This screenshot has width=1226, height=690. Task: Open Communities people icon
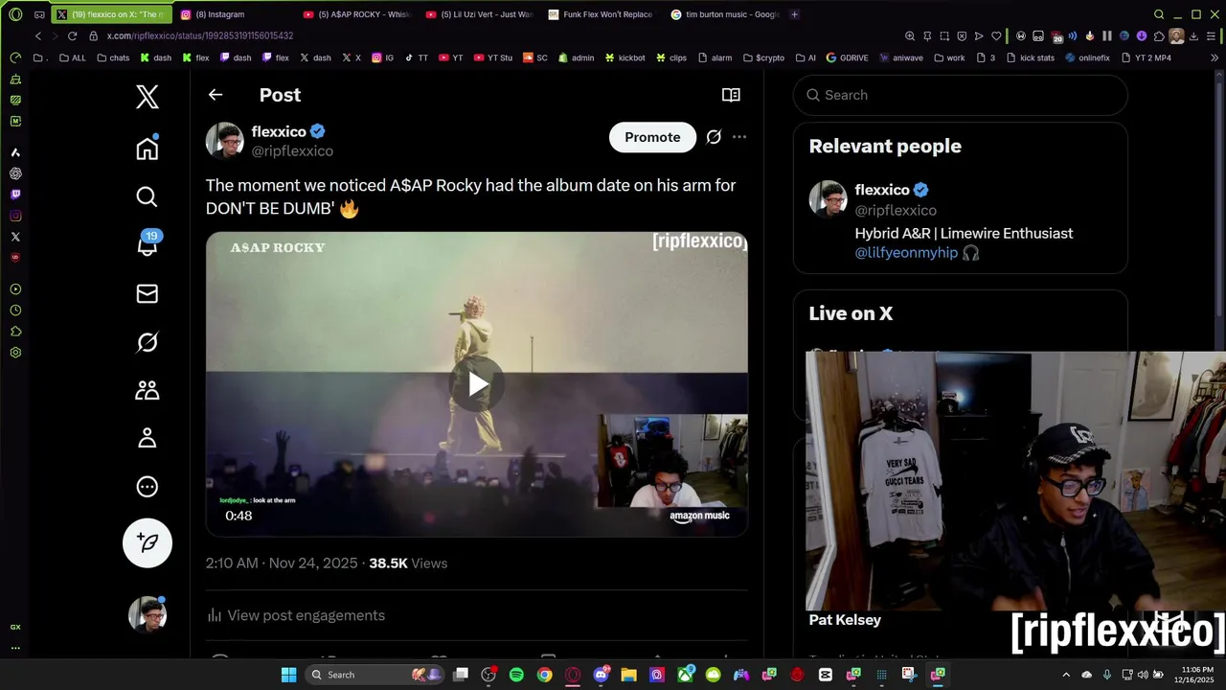(x=147, y=390)
